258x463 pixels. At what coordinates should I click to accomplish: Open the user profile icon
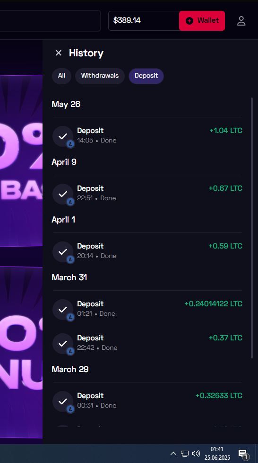pyautogui.click(x=241, y=21)
